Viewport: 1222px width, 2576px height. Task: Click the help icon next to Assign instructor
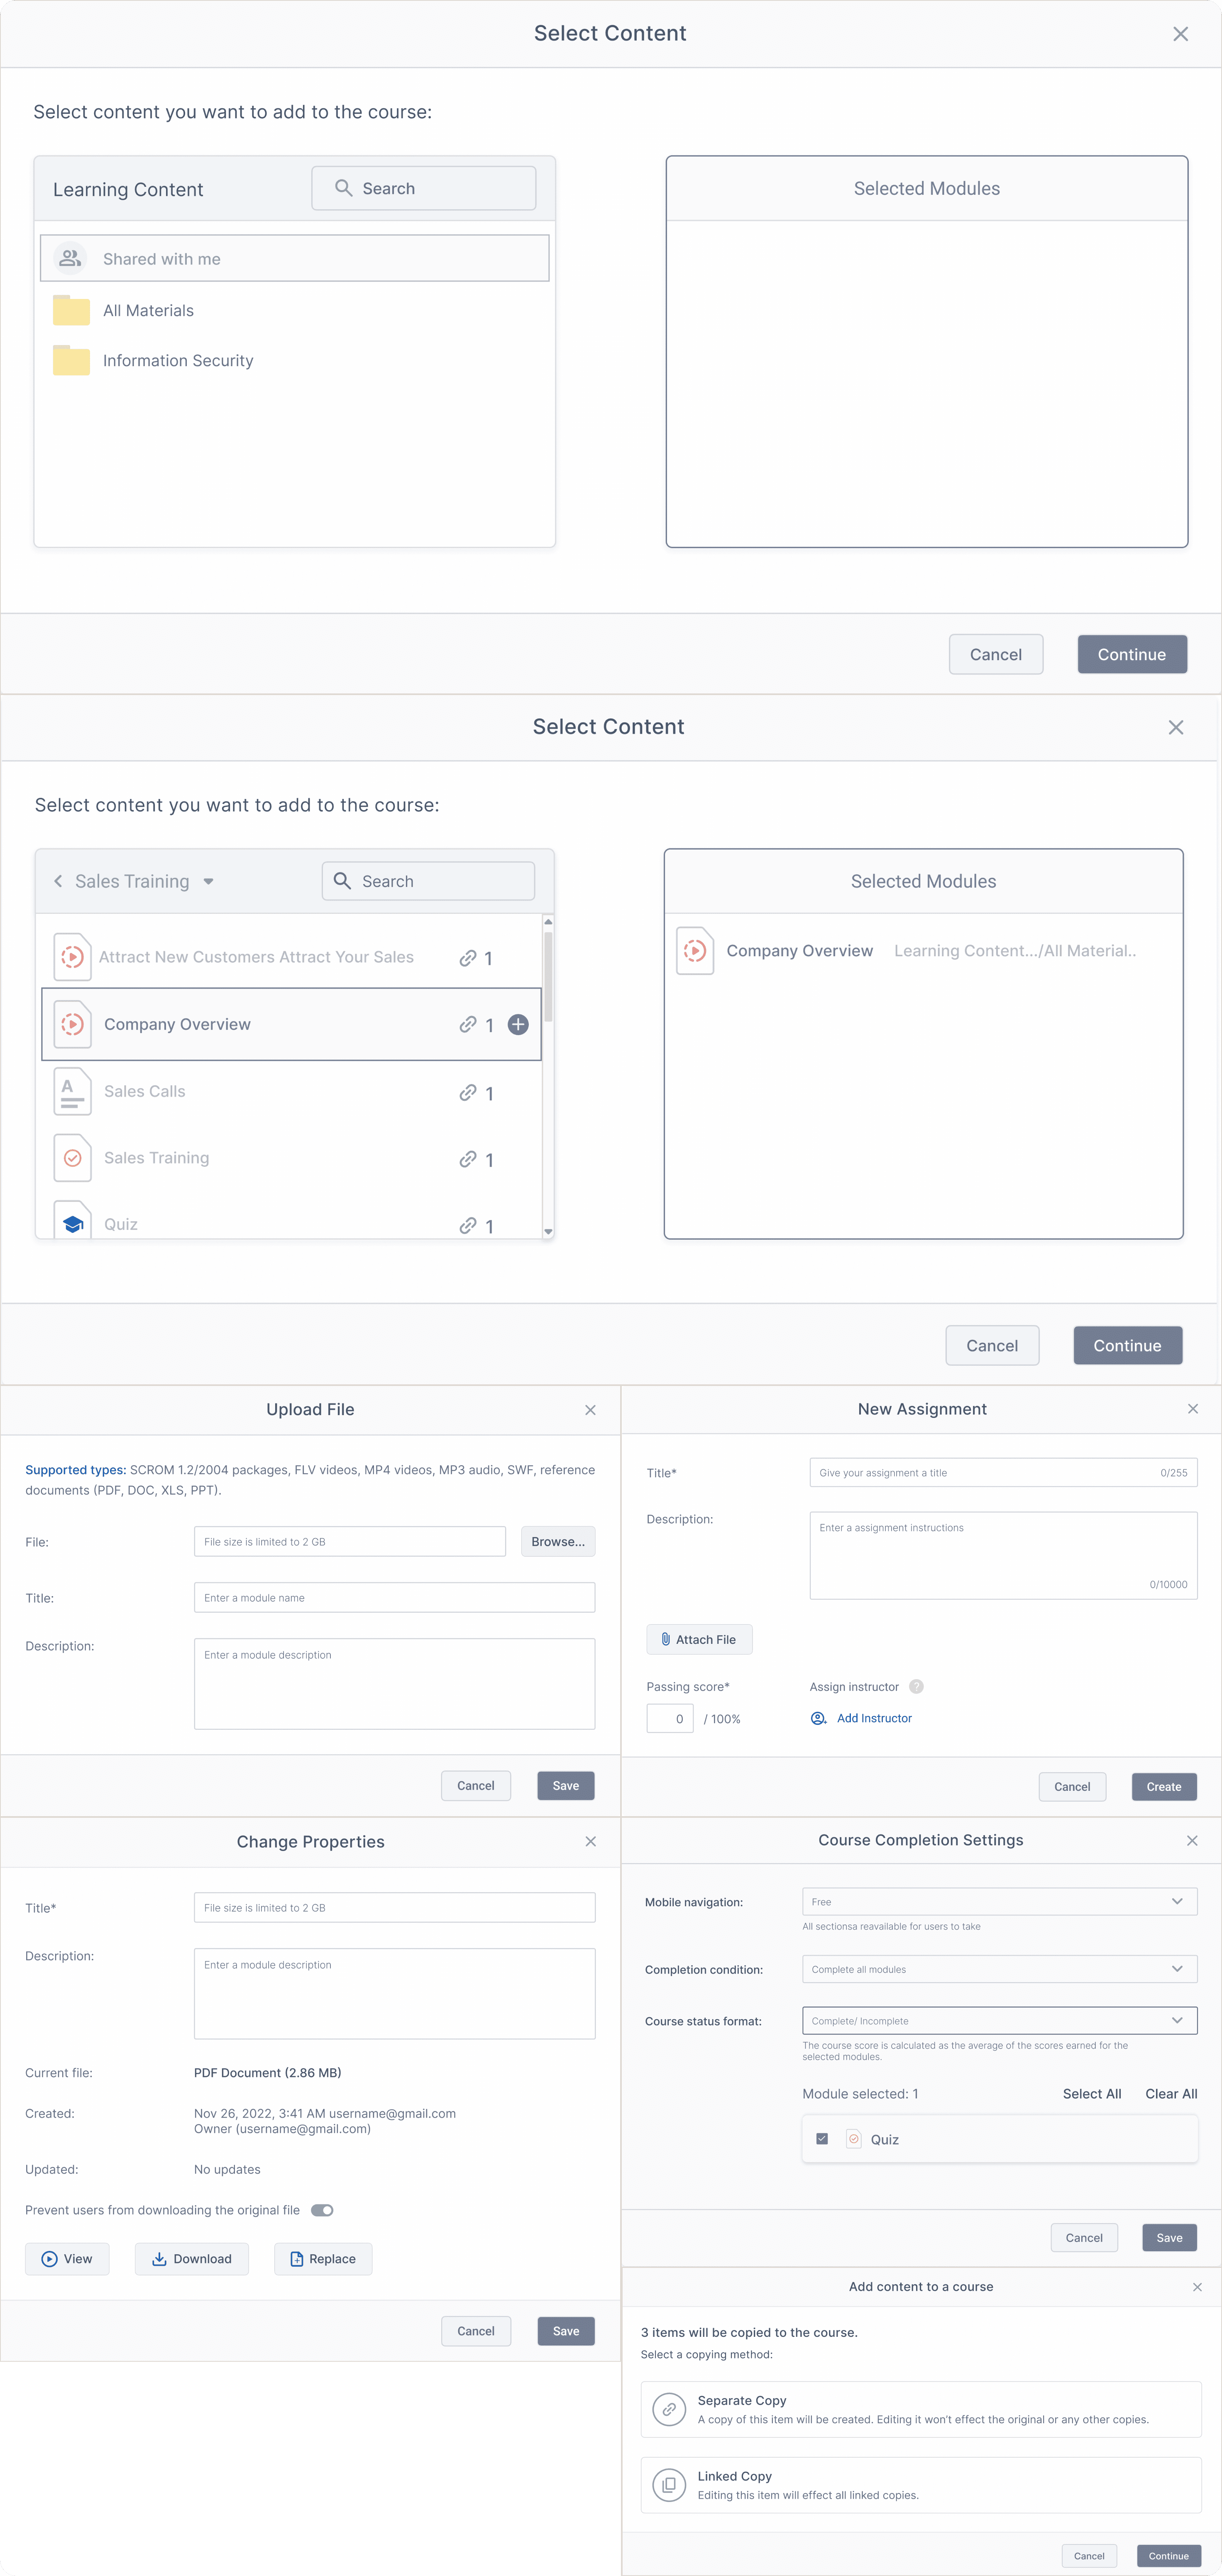coord(916,1686)
